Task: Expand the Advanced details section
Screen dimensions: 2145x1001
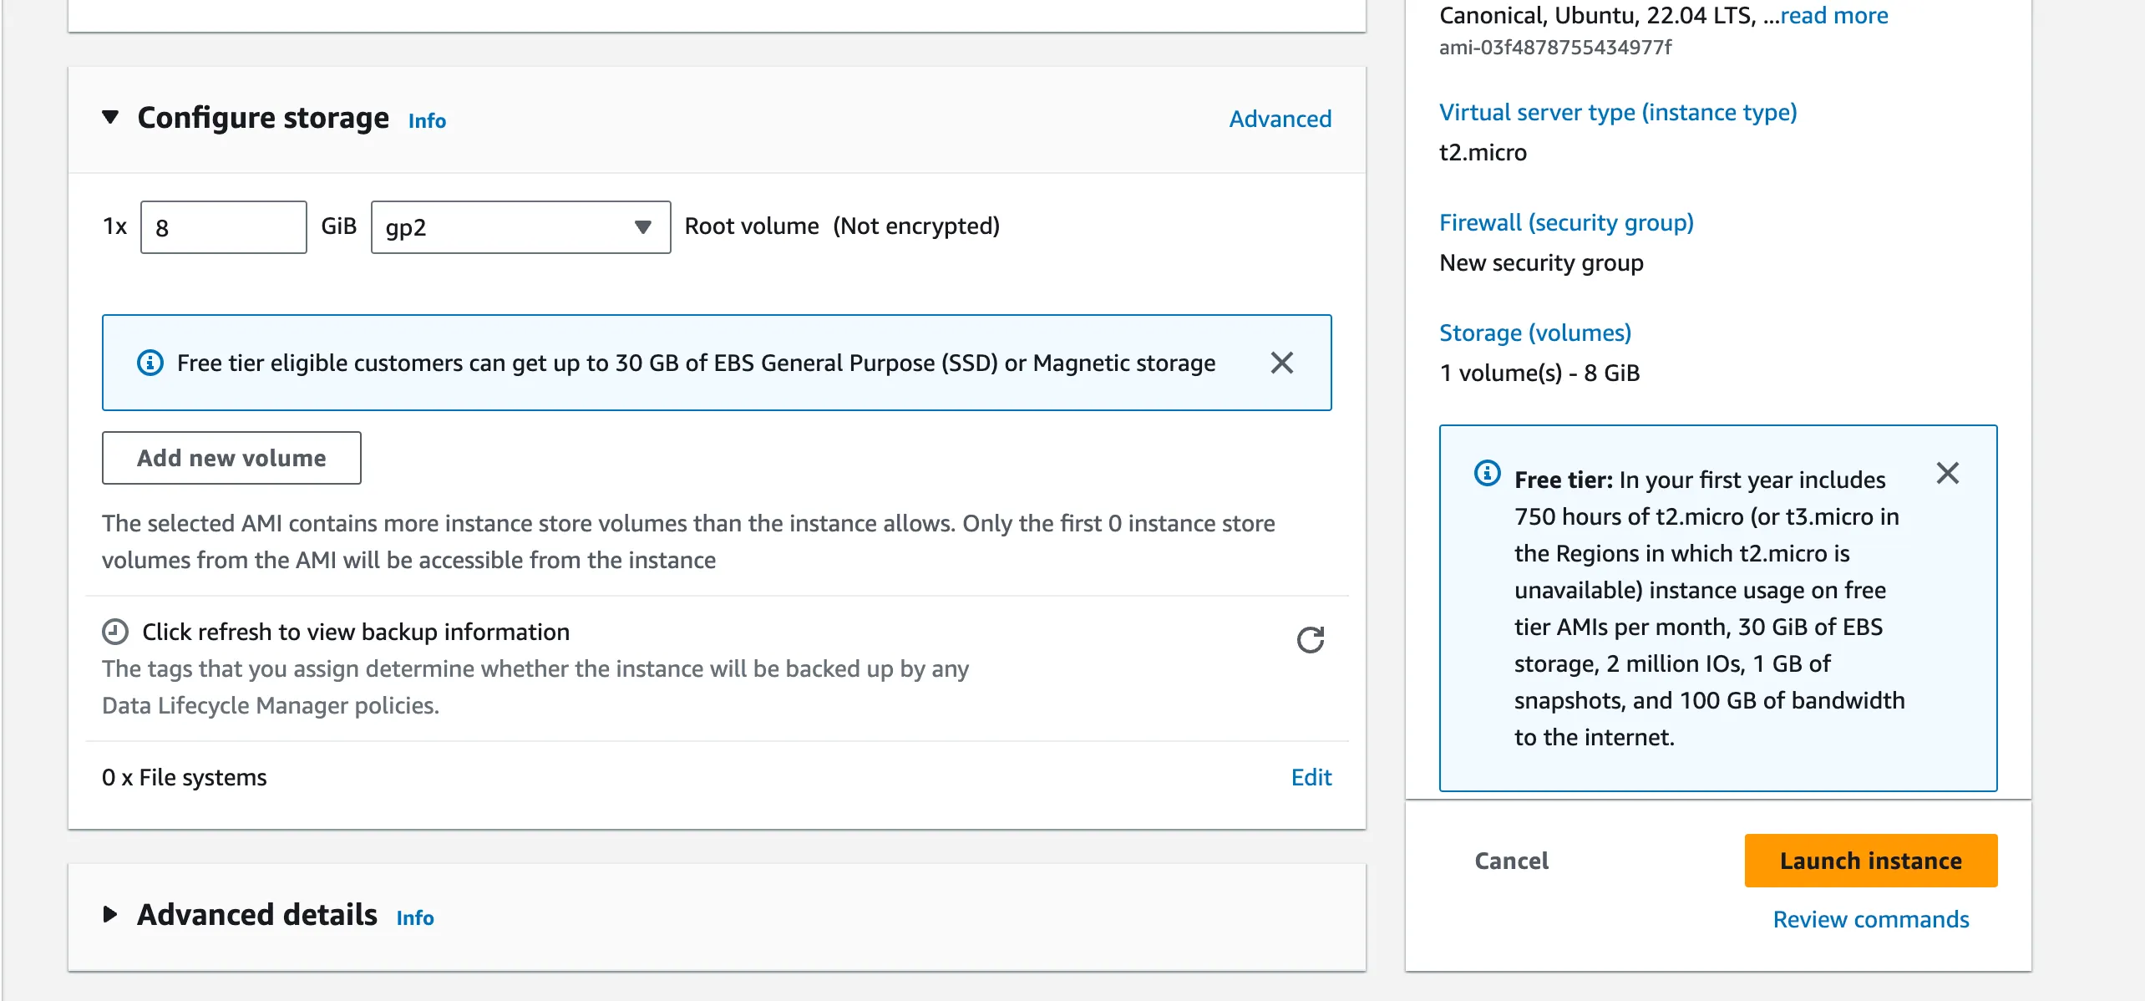Action: pyautogui.click(x=110, y=914)
